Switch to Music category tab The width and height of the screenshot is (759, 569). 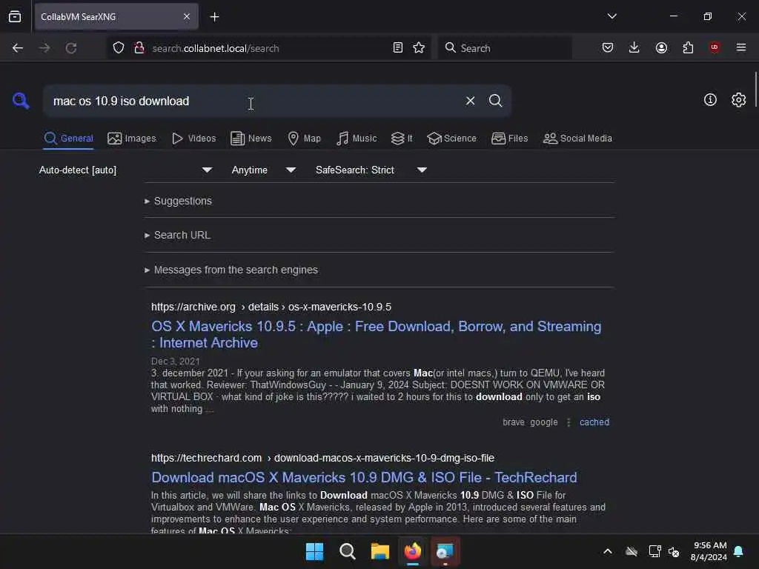[x=357, y=139]
